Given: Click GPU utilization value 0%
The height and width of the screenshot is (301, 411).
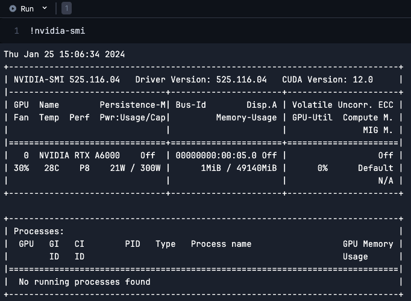Looking at the screenshot, I should pos(322,168).
